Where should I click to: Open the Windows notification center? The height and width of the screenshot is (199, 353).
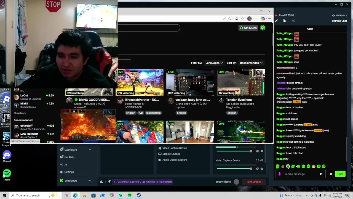[x=347, y=195]
